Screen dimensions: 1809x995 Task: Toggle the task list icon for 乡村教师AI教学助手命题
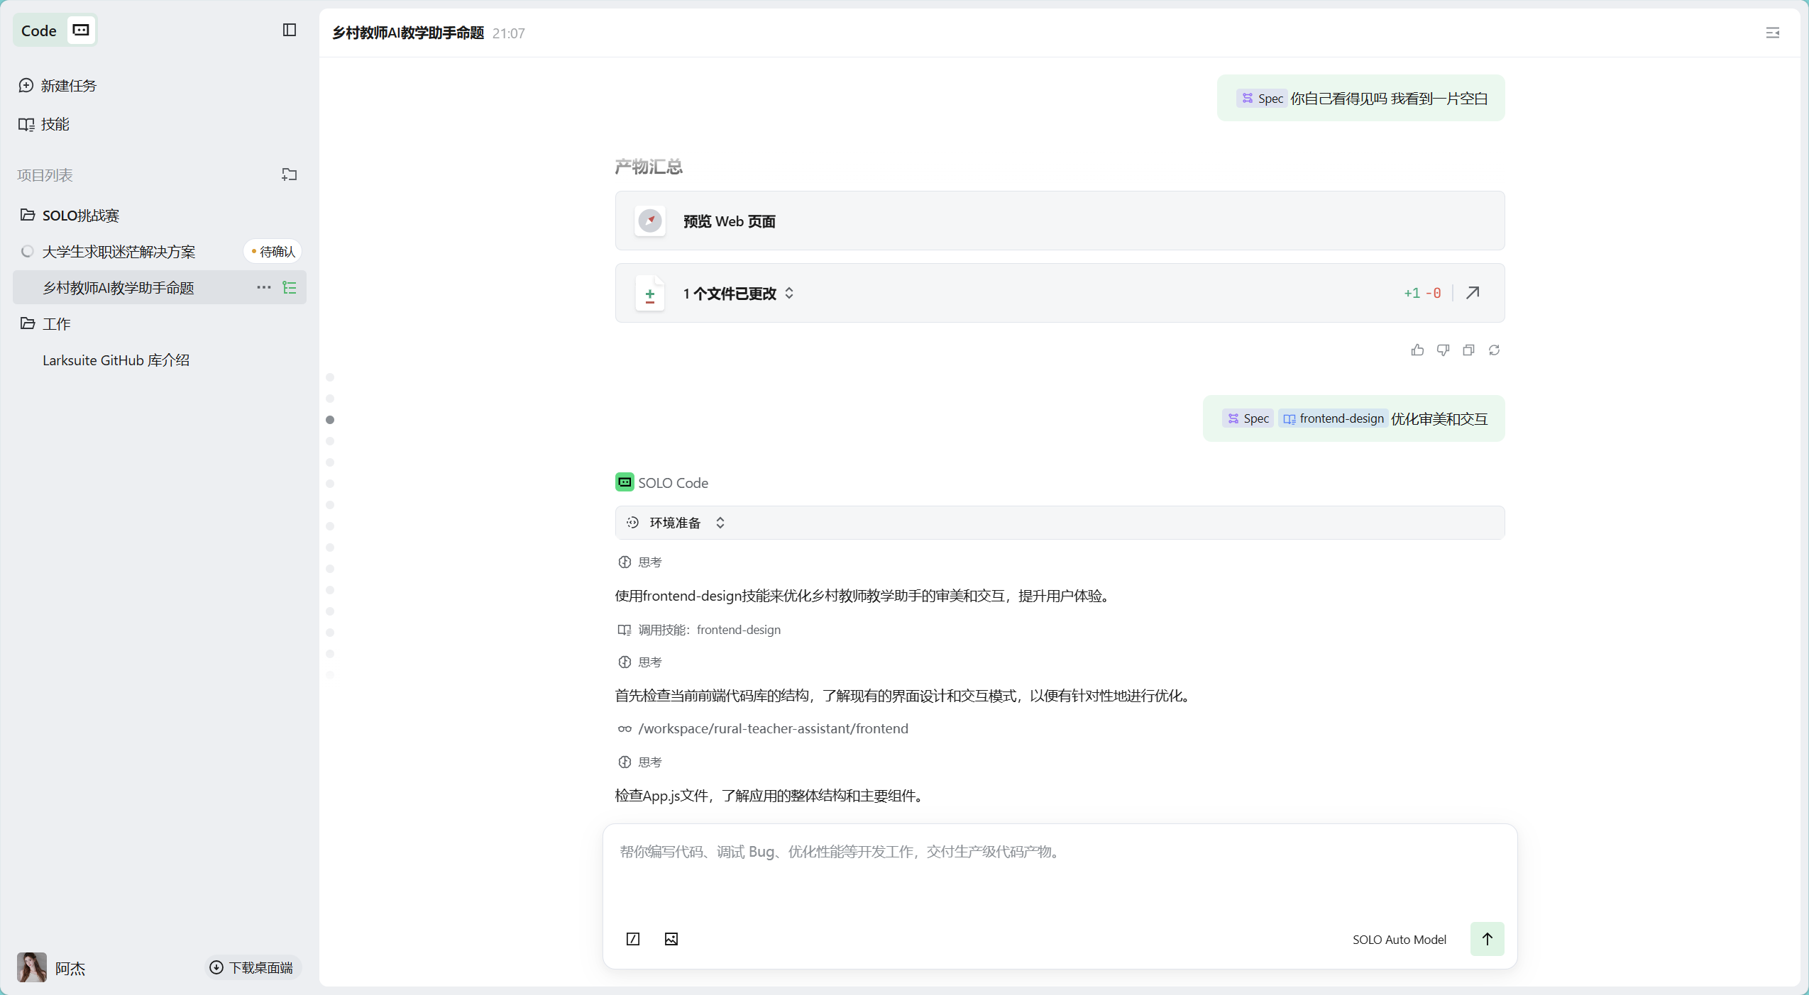click(290, 287)
